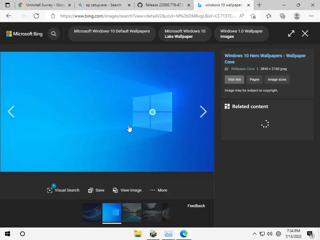This screenshot has width=320, height=240.
Task: Save the image to a collection
Action: pyautogui.click(x=96, y=190)
